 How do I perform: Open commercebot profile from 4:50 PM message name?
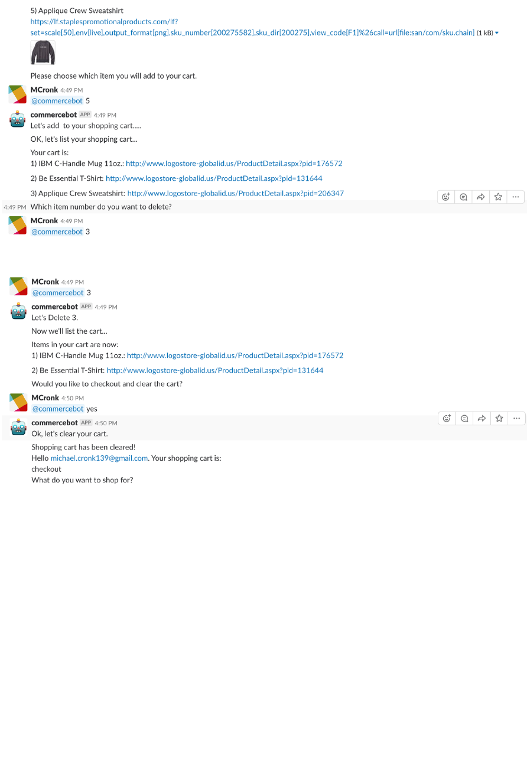coord(54,423)
